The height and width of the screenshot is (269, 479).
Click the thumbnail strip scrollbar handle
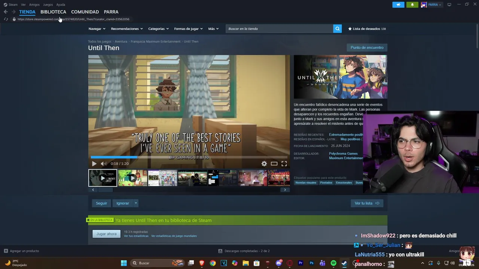tap(106, 190)
